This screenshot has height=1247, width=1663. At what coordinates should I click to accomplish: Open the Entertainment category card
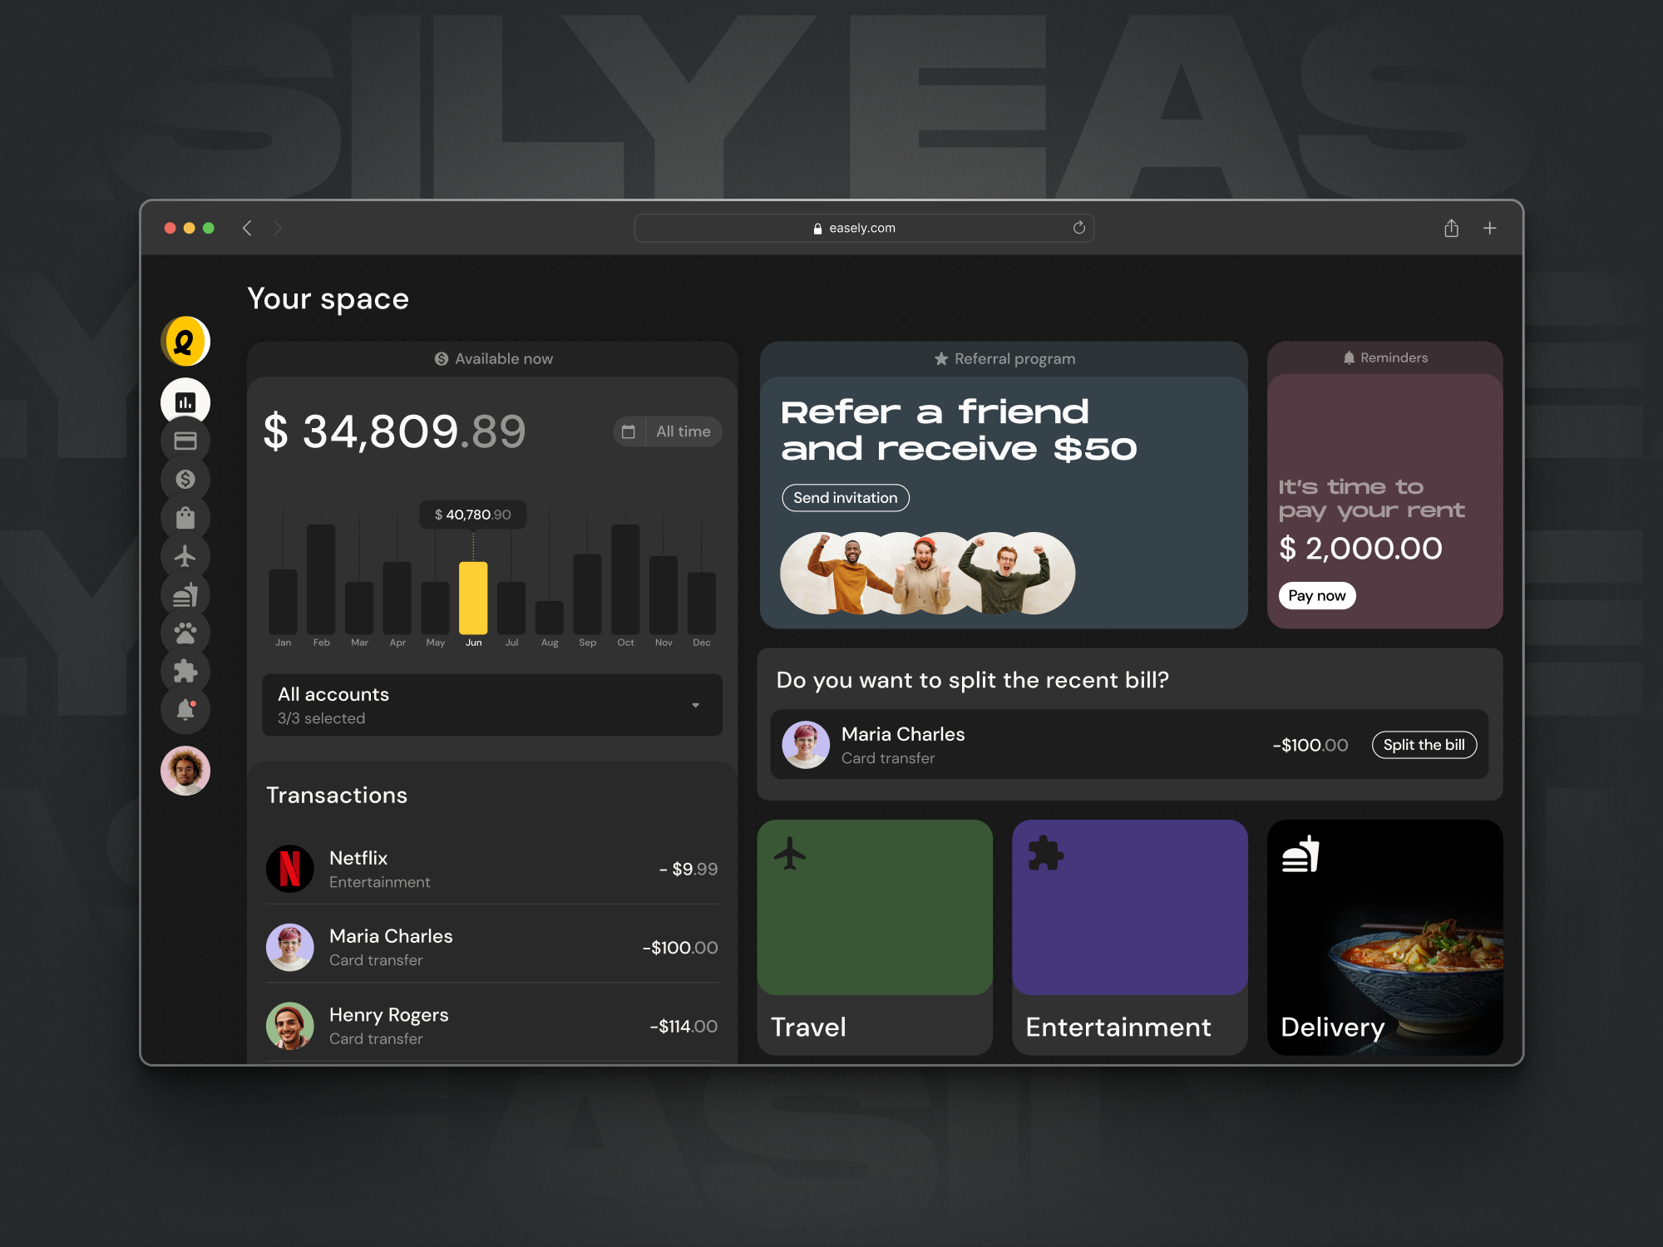(x=1130, y=938)
